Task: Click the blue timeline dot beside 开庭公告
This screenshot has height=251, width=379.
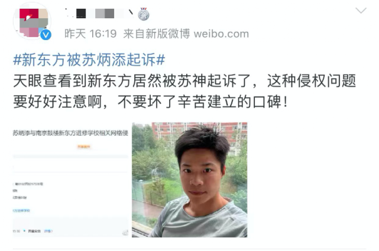Action: tap(24, 231)
